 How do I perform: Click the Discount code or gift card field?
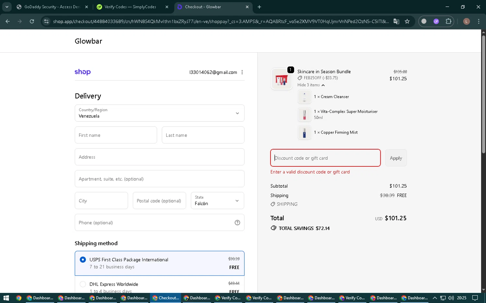pos(325,158)
